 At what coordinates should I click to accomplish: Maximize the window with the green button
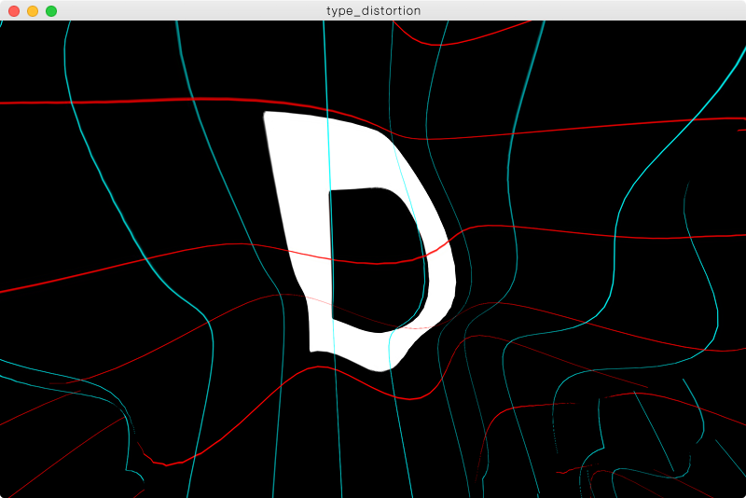[x=51, y=11]
